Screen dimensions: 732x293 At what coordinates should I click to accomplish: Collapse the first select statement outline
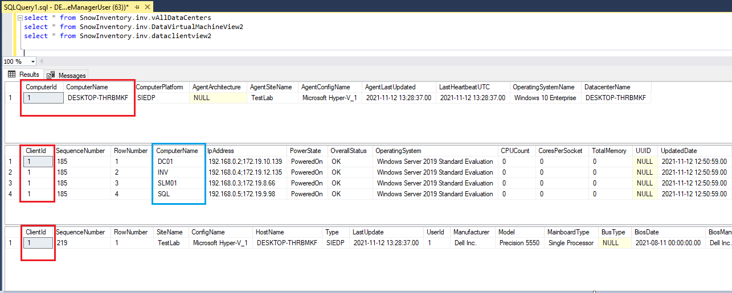[21, 18]
